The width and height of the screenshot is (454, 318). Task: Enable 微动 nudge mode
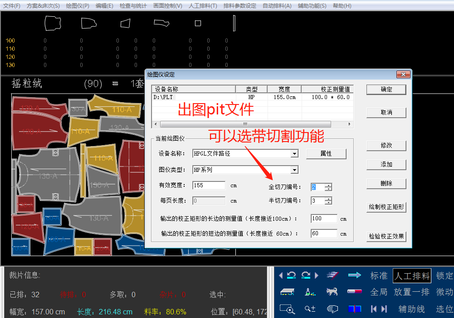(445, 292)
